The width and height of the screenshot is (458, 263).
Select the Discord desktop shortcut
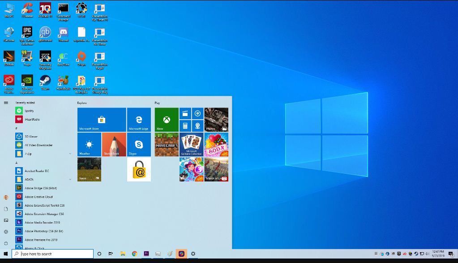[64, 34]
